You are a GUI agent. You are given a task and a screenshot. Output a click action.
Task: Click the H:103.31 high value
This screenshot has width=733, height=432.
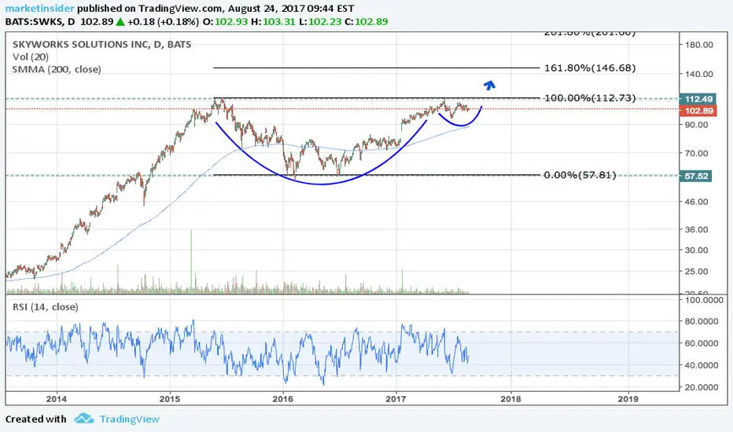(273, 21)
